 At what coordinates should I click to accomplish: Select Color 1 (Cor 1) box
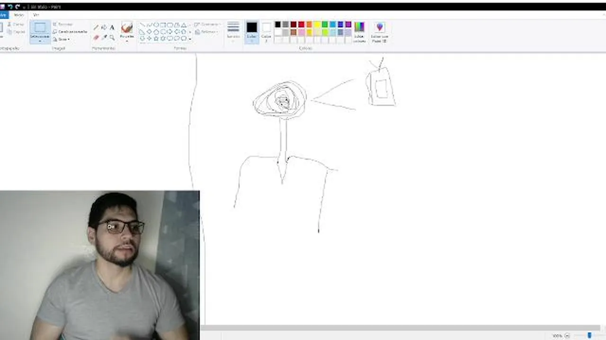point(252,32)
